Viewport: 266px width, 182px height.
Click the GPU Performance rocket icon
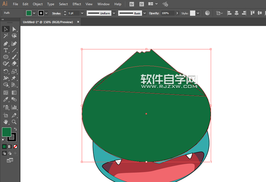pos(165,4)
